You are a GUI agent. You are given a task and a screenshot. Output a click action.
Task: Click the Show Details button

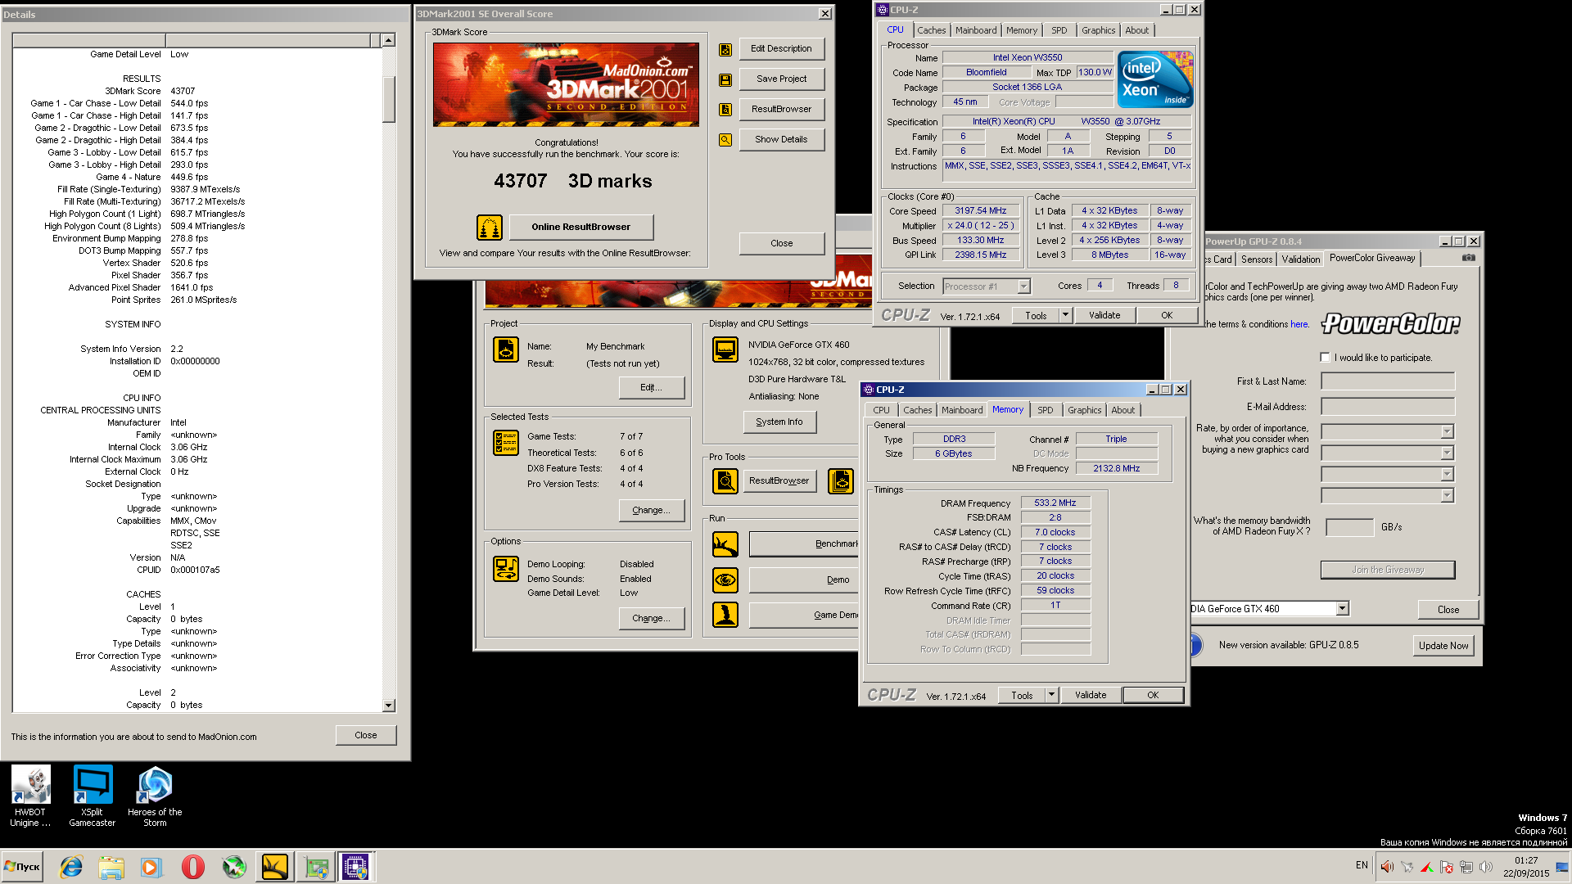pos(781,140)
